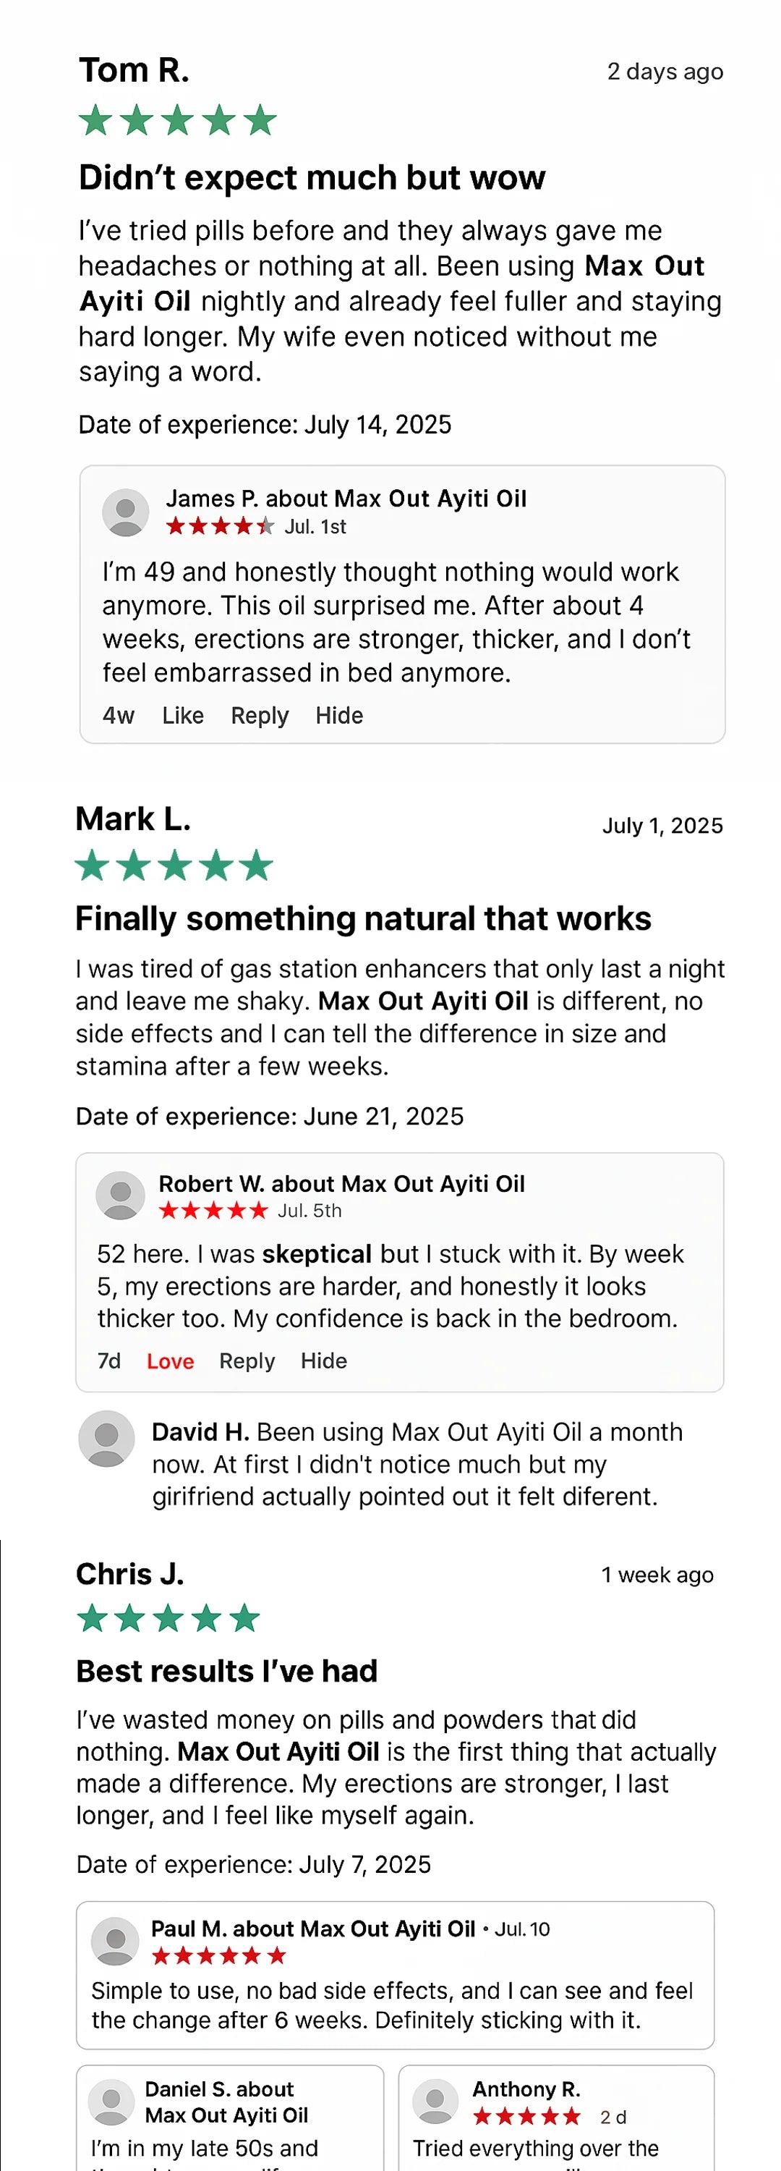The height and width of the screenshot is (2171, 781).
Task: Toggle Love on Robert W.'s comment
Action: pyautogui.click(x=170, y=1361)
